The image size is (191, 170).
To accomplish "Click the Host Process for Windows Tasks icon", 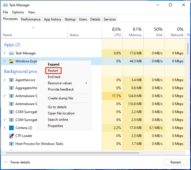I will pyautogui.click(x=11, y=144).
